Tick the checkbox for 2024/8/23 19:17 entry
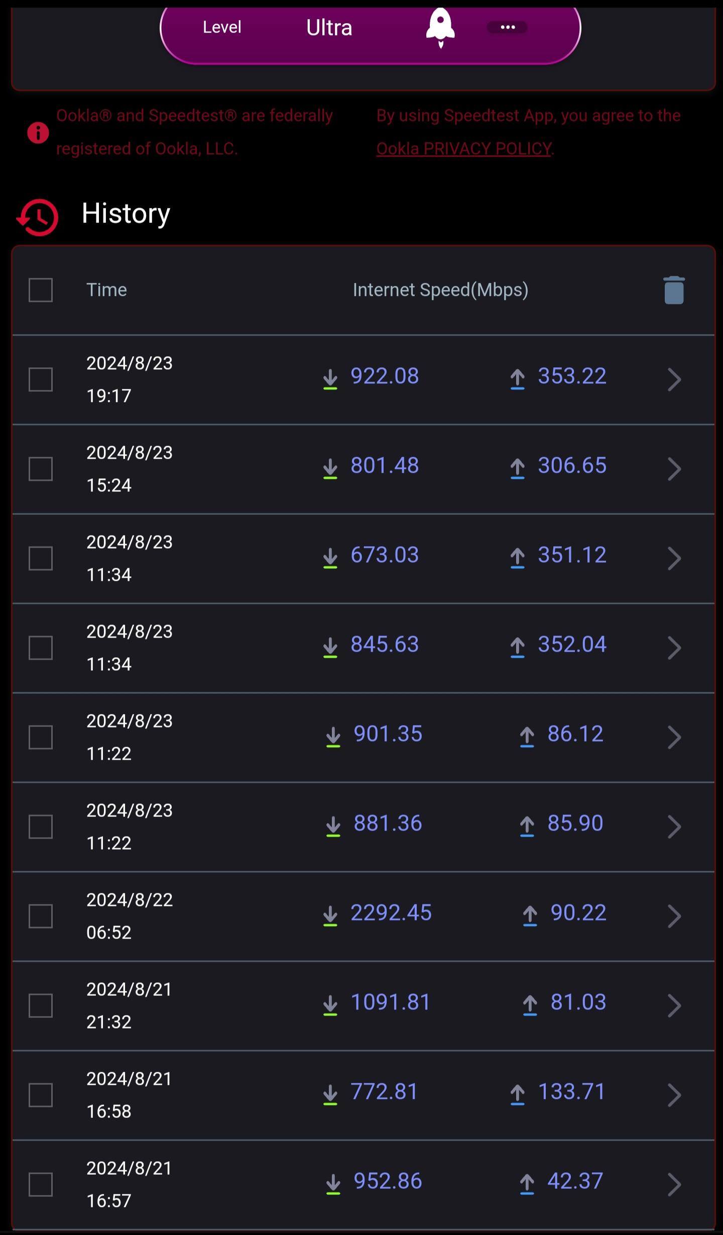The image size is (723, 1235). click(41, 379)
